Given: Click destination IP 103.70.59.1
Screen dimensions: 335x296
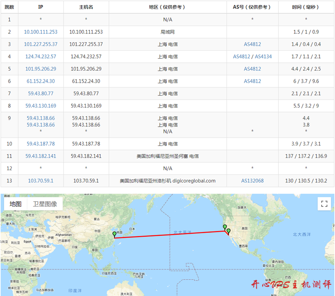Looking at the screenshot, I should point(41,181).
